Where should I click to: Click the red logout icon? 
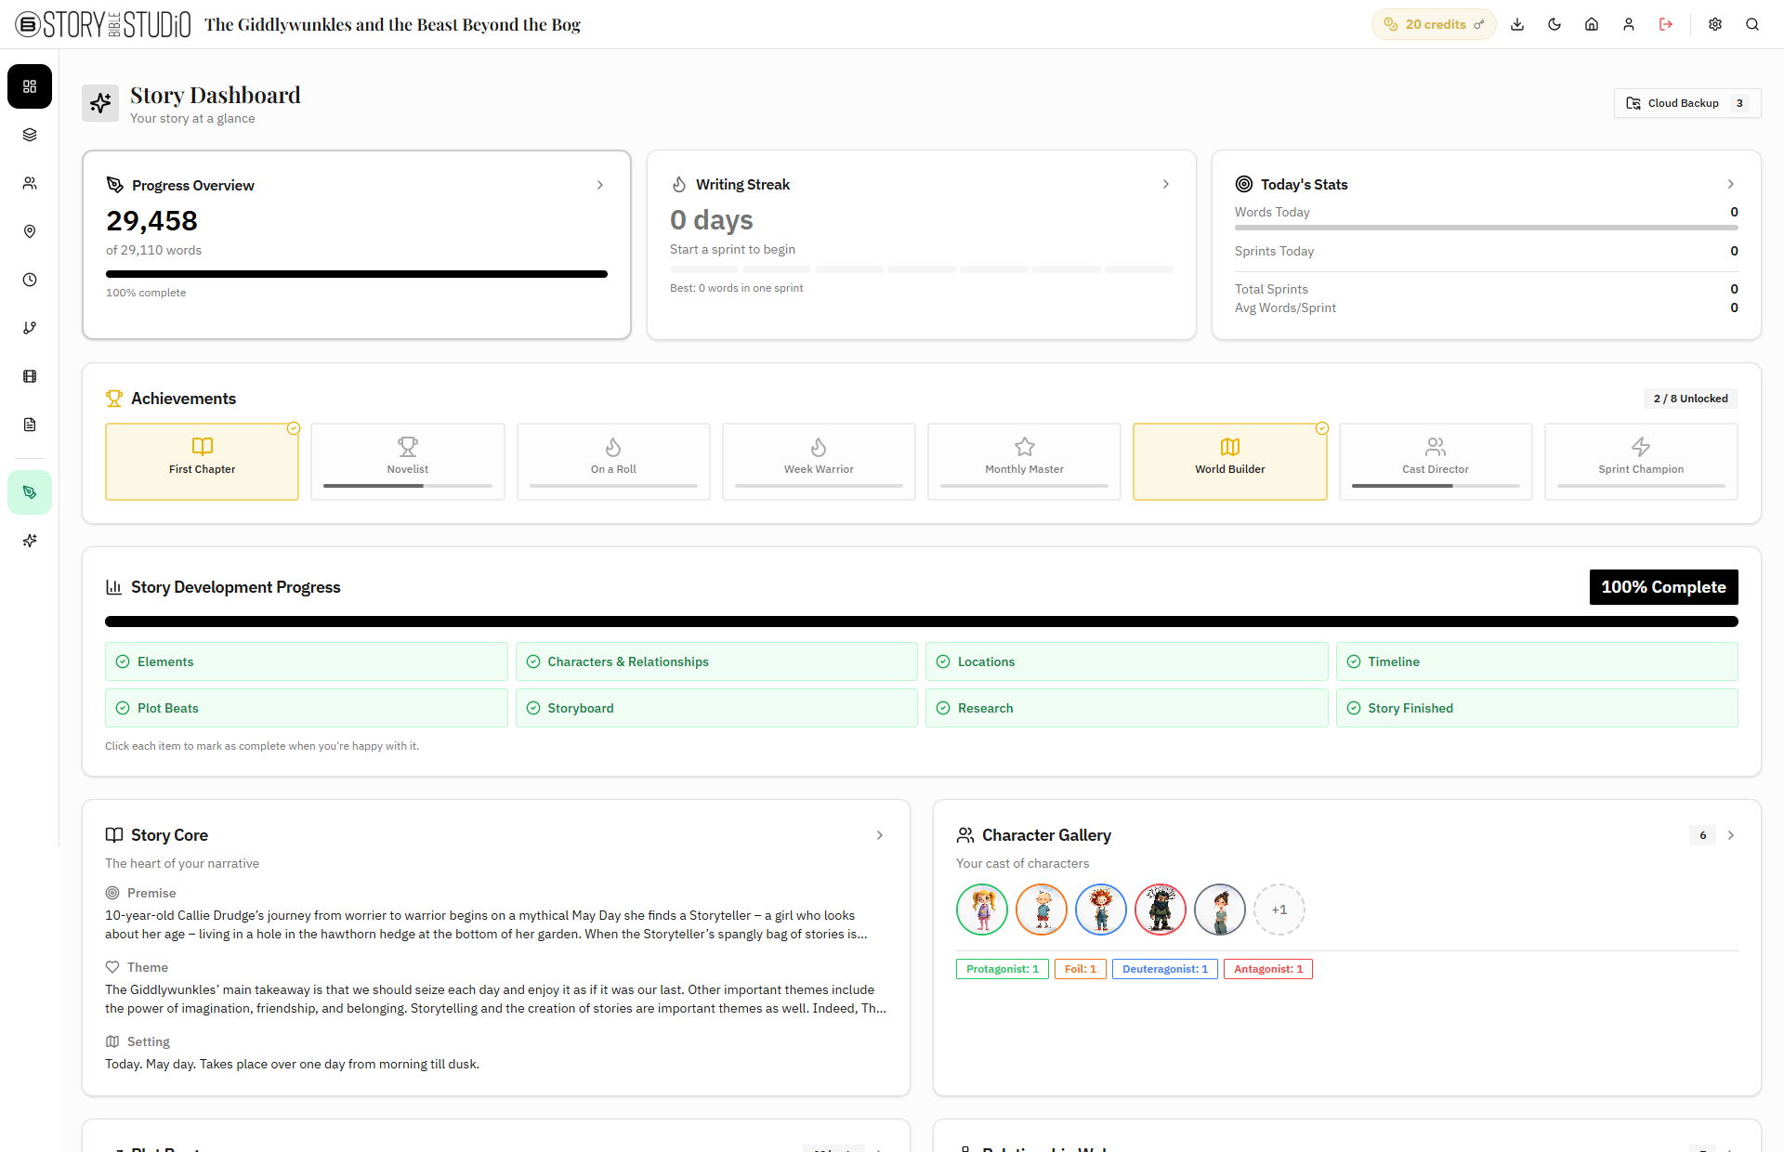coord(1666,24)
